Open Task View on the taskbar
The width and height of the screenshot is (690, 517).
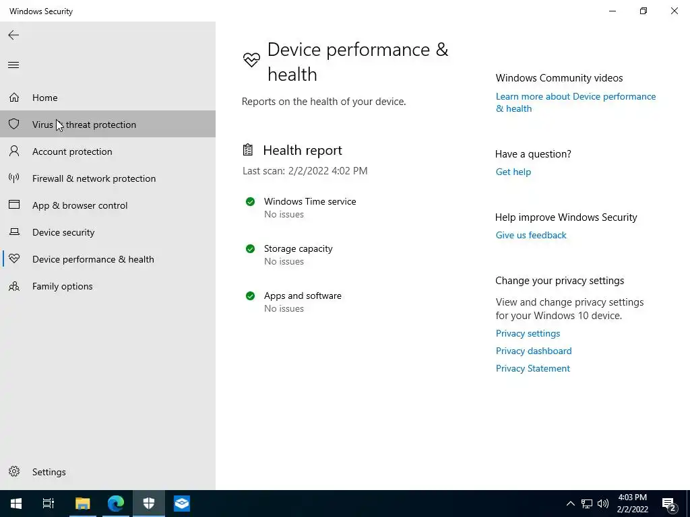click(x=49, y=504)
